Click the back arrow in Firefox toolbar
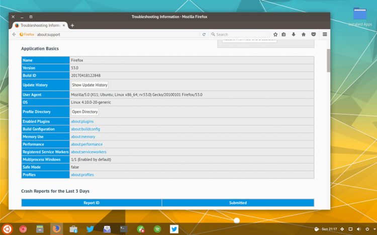The image size is (377, 235). point(14,34)
